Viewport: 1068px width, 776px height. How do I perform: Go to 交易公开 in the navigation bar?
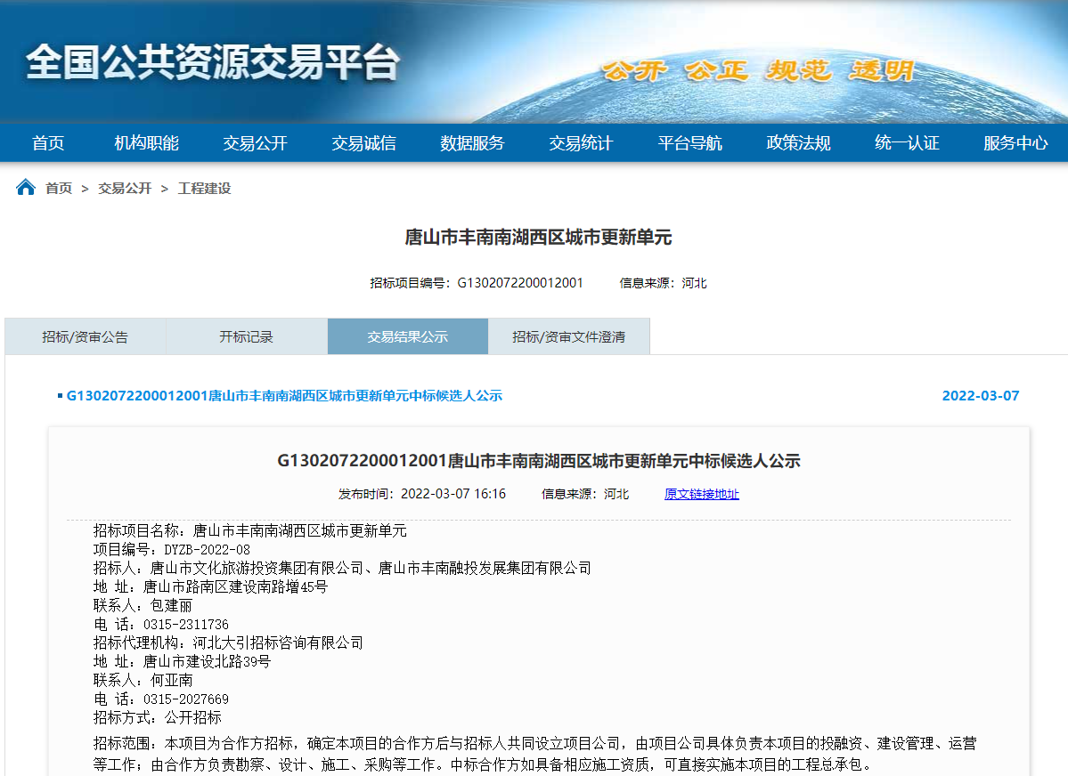click(256, 143)
